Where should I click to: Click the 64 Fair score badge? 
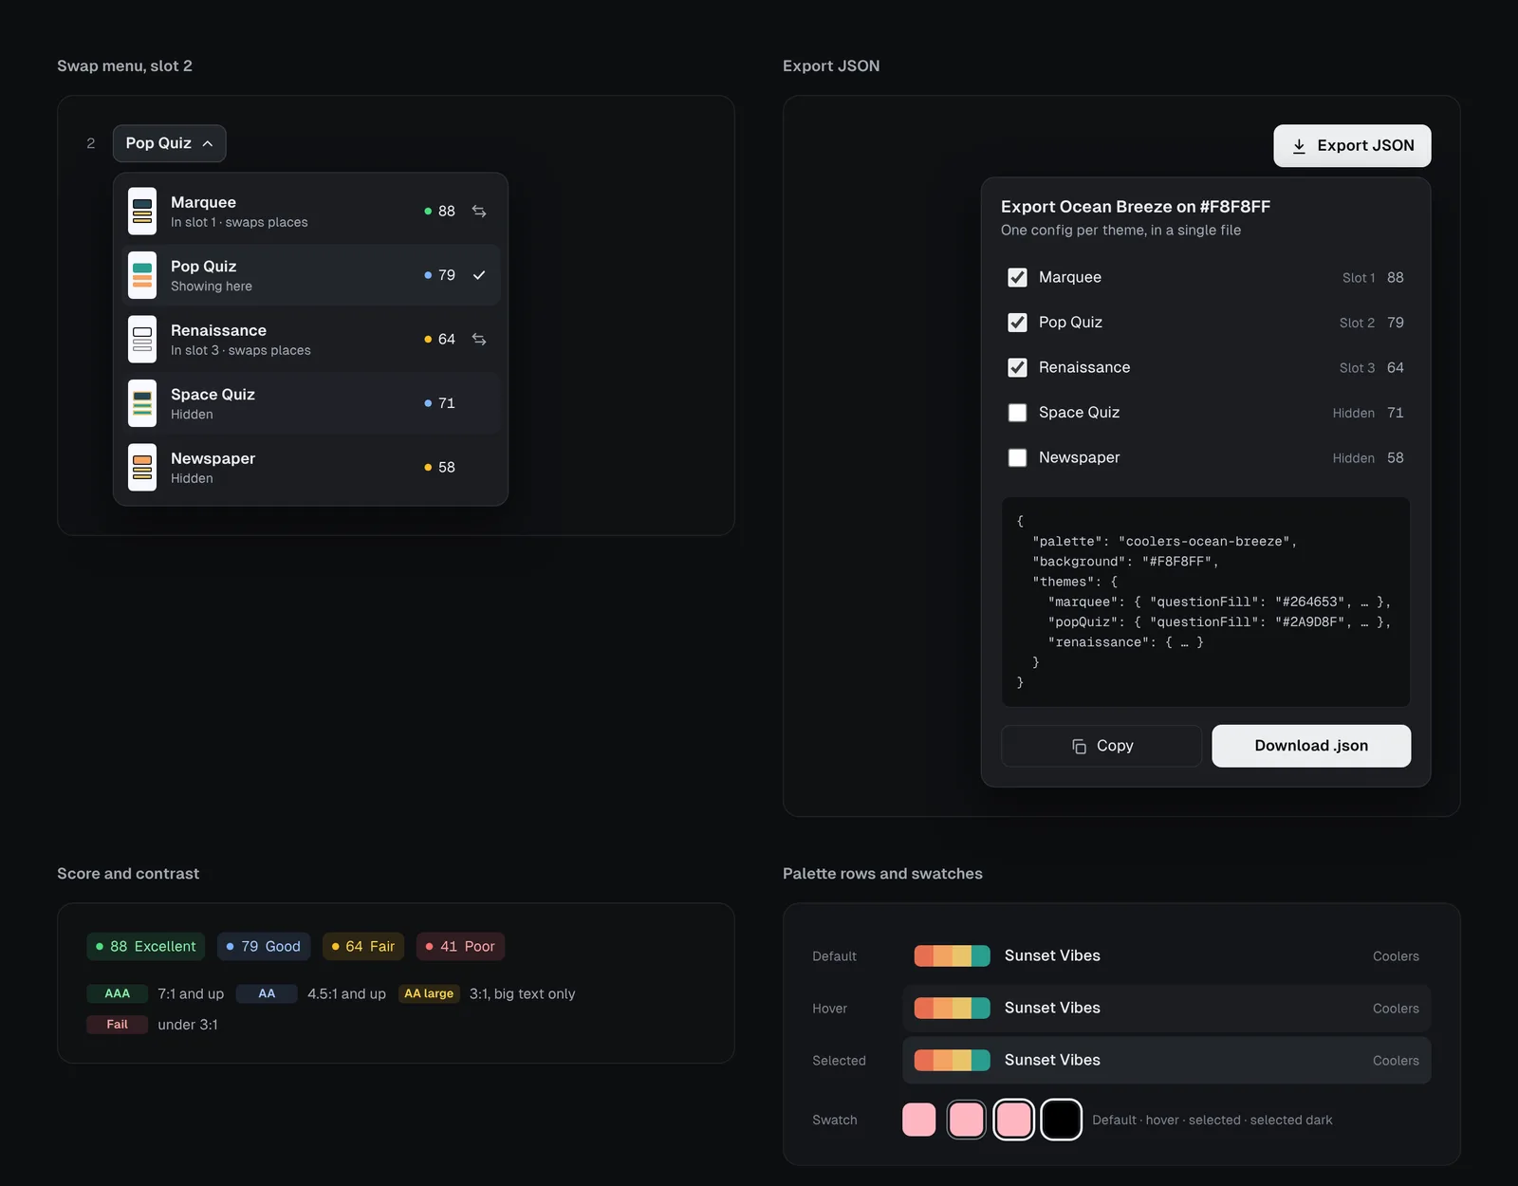(363, 946)
